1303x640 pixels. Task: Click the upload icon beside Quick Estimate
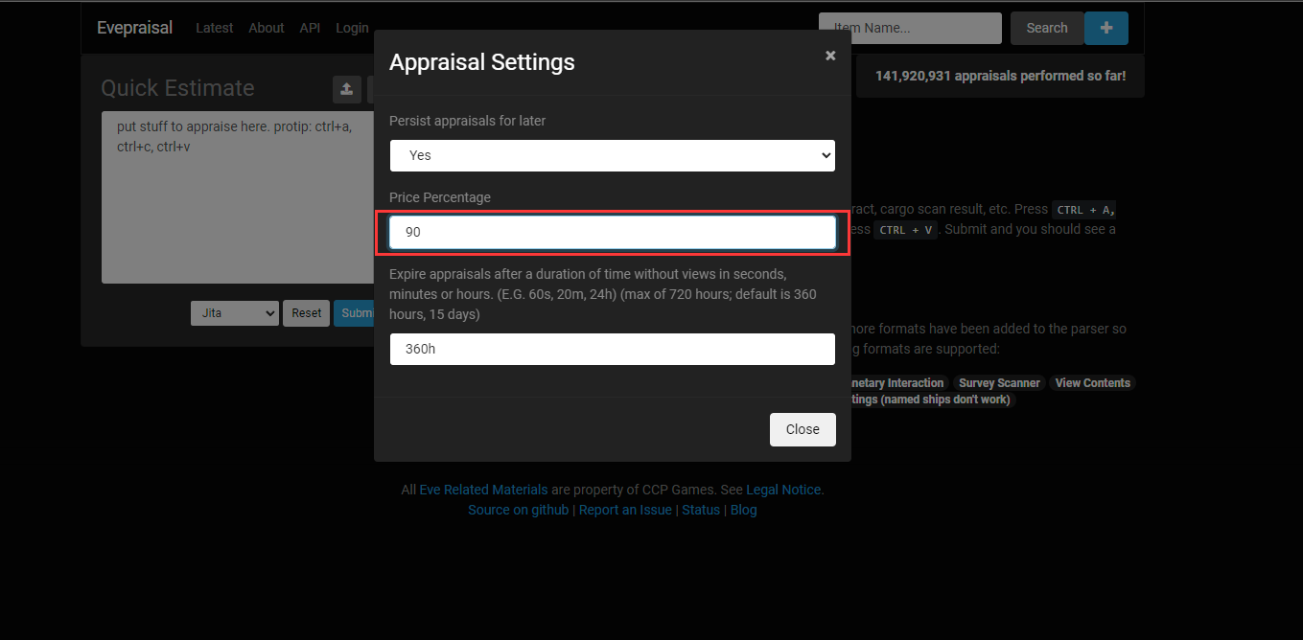pyautogui.click(x=346, y=89)
